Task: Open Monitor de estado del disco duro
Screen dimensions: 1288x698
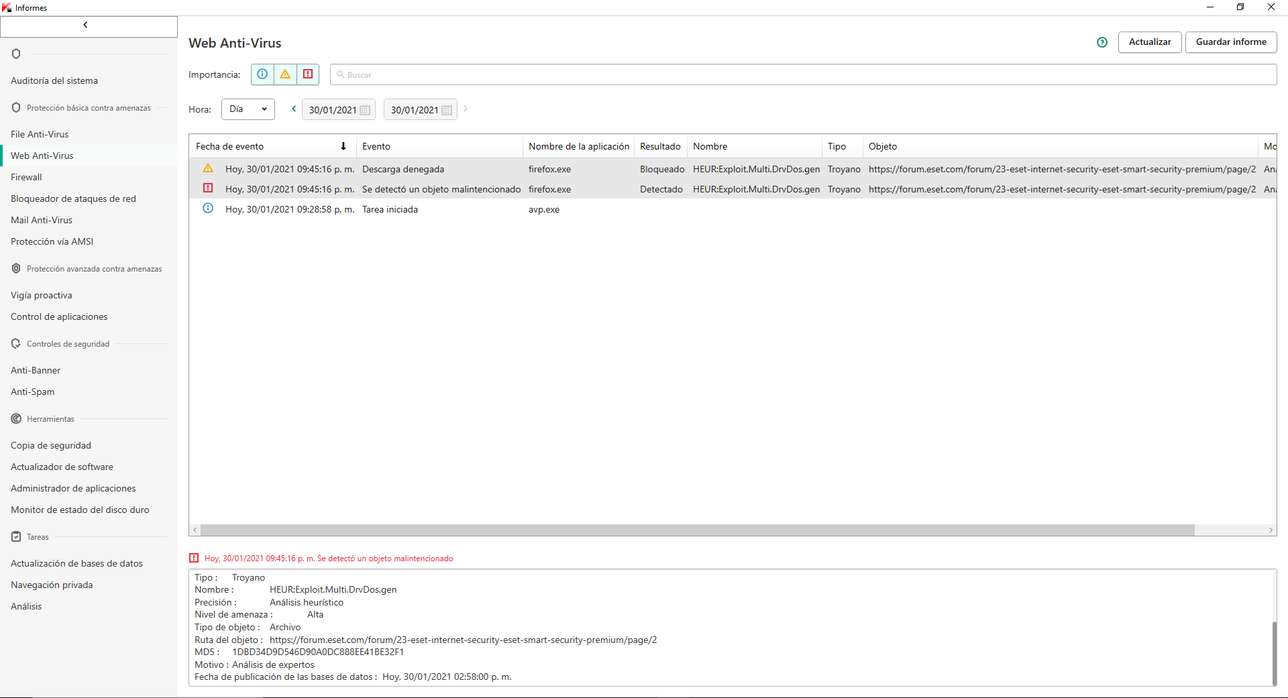Action: [x=80, y=510]
